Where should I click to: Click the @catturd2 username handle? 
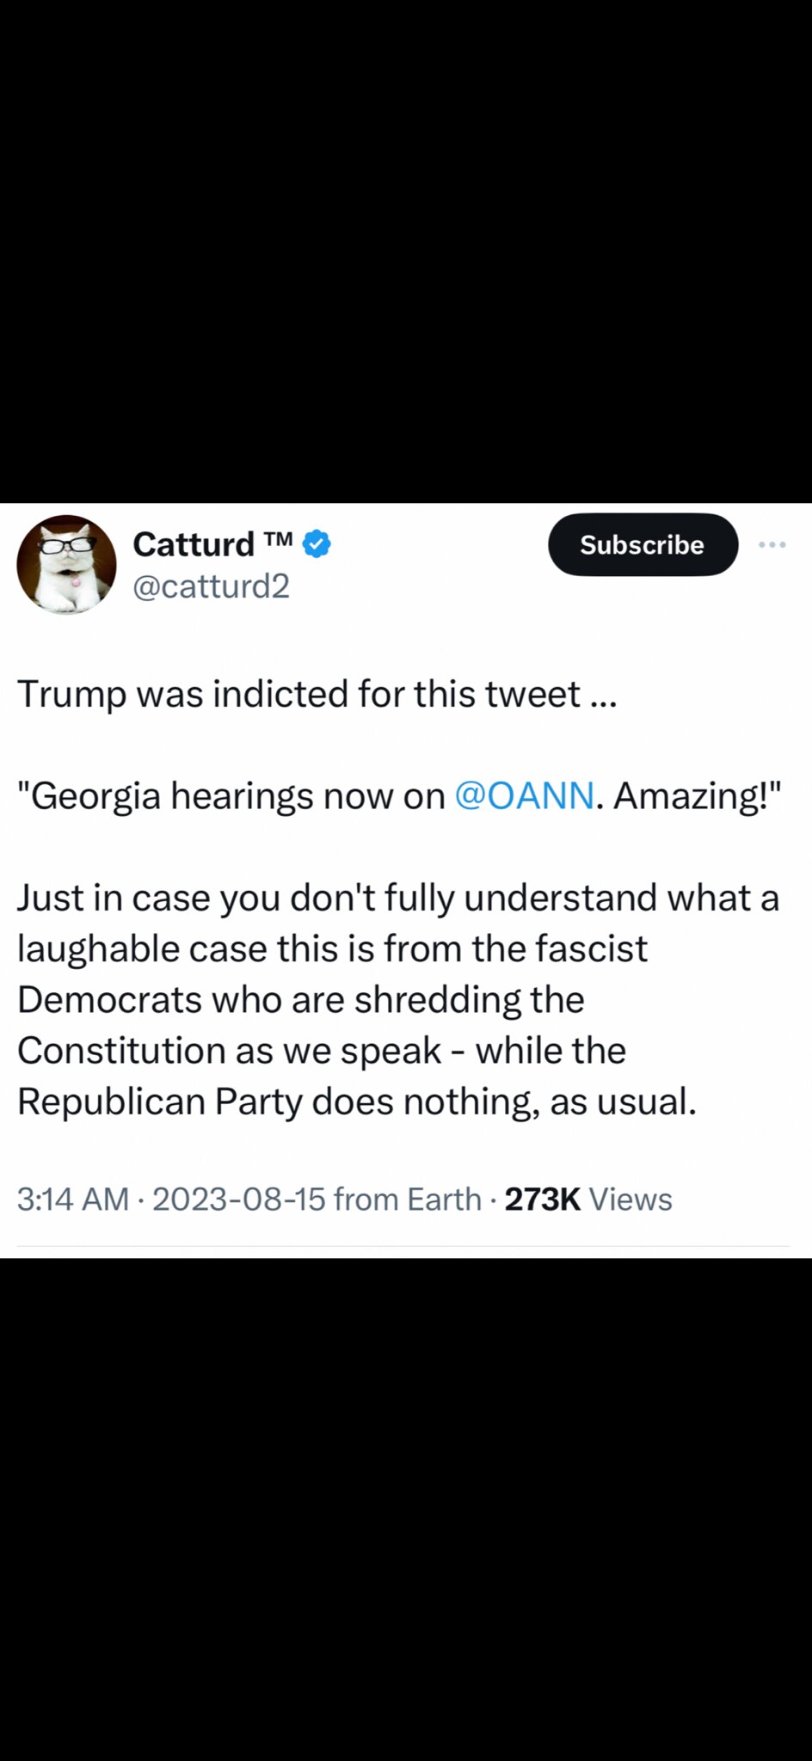pos(211,586)
